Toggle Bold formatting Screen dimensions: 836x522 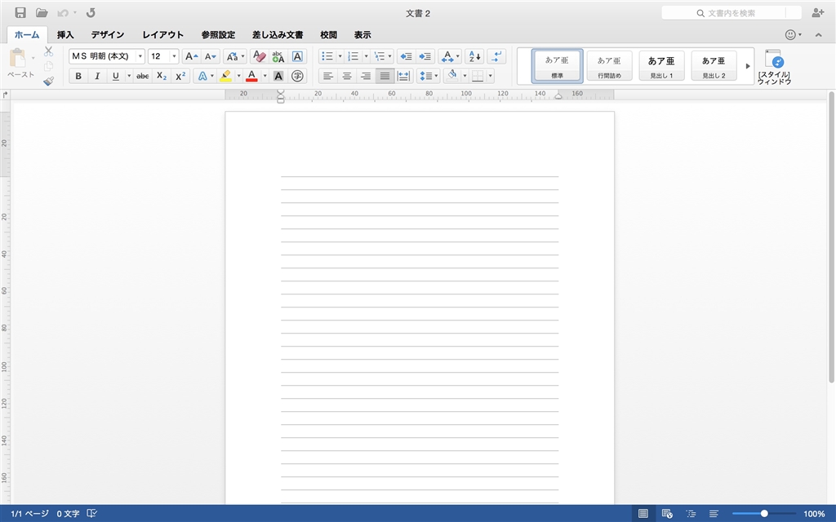pos(78,76)
